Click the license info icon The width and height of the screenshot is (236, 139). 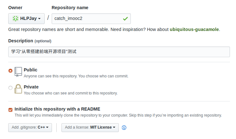point(124,128)
